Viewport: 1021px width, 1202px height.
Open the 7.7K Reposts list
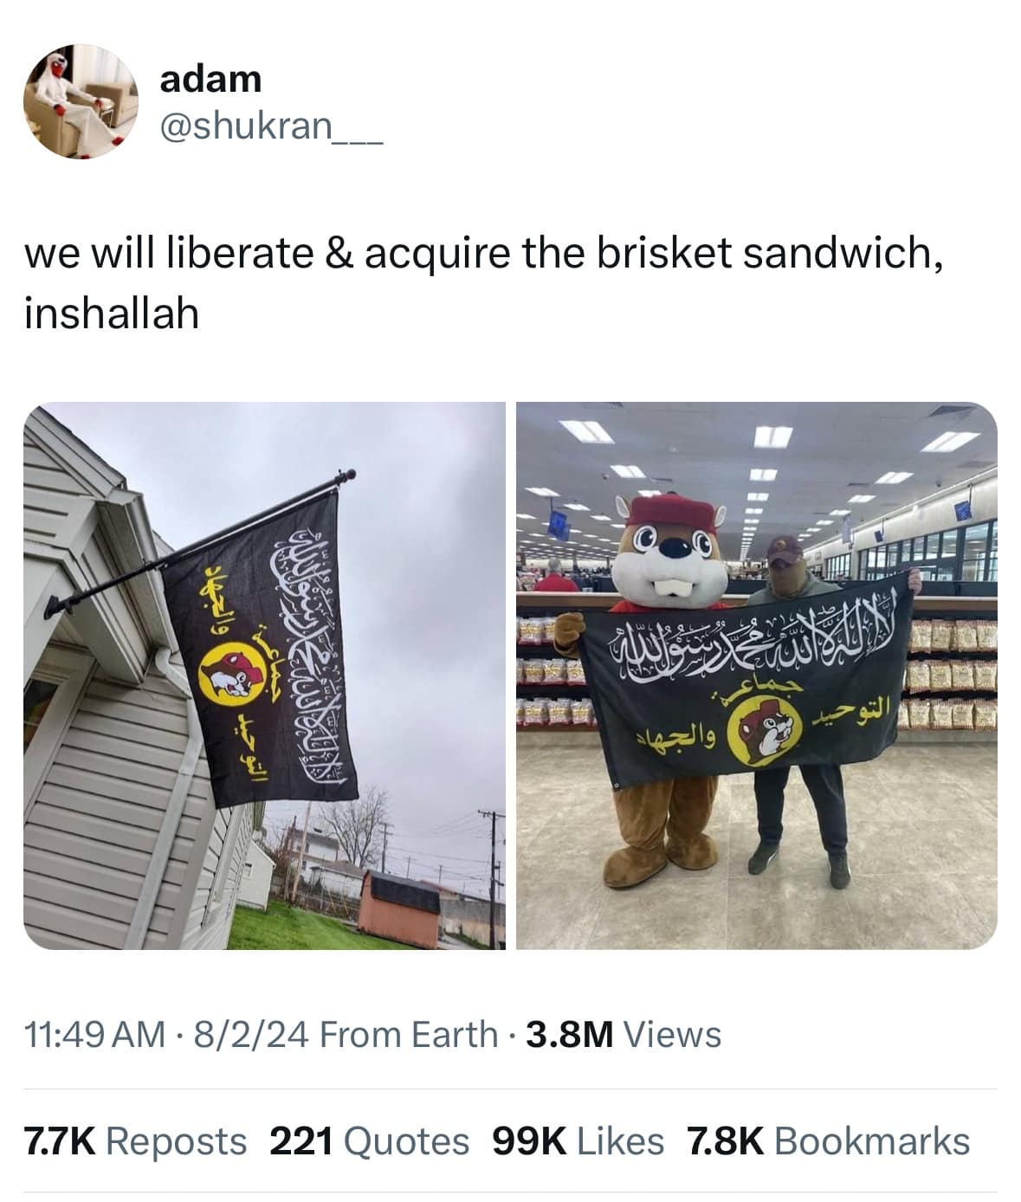tap(135, 1141)
